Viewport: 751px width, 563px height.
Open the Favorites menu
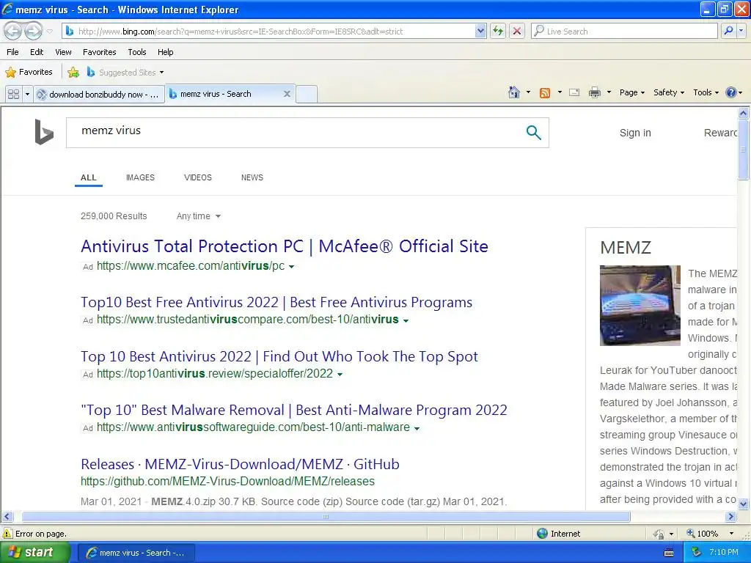coord(100,52)
